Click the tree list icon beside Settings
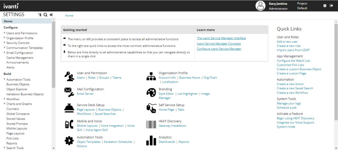 click(x=40, y=15)
